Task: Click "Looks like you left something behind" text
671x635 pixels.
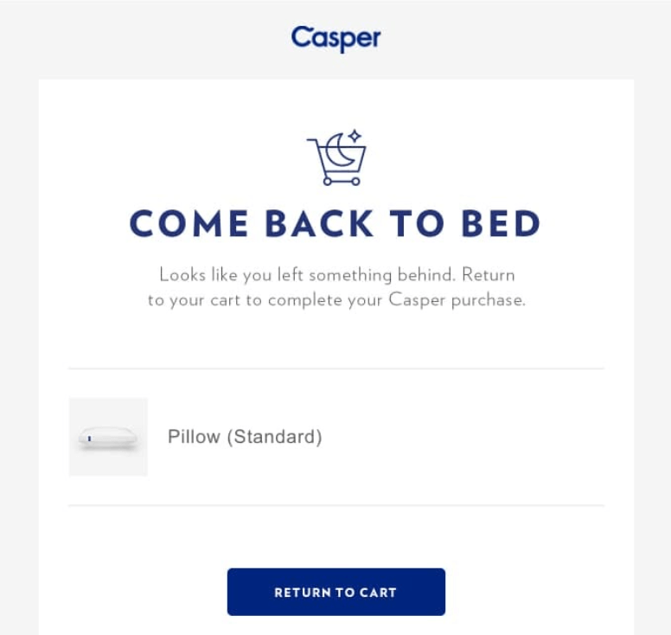Action: pyautogui.click(x=306, y=275)
